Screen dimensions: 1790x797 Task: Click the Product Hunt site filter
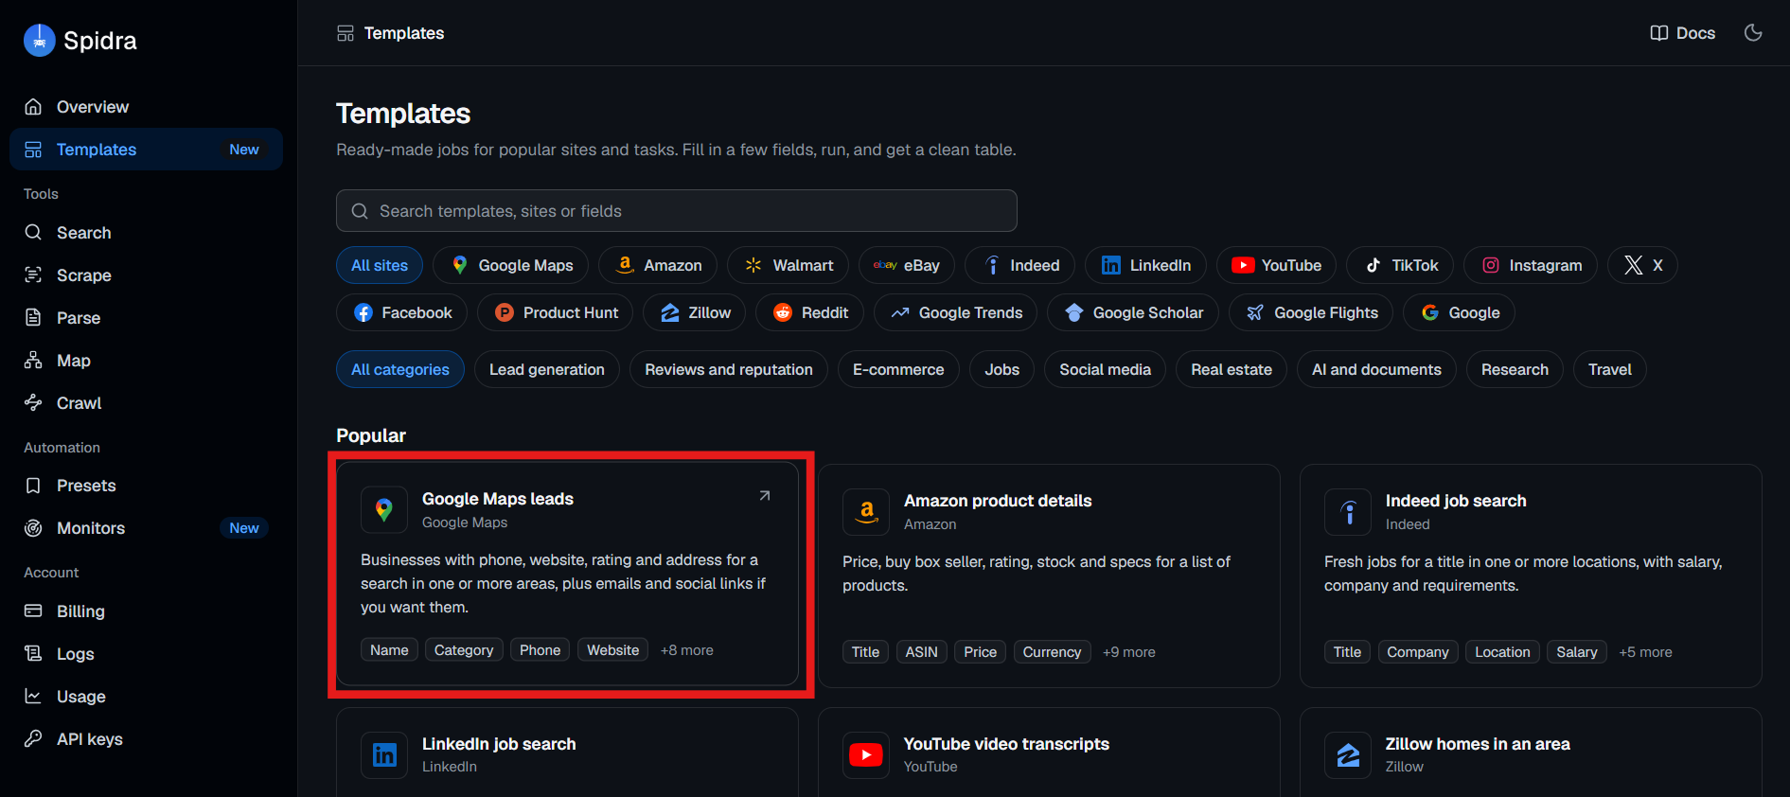click(556, 312)
